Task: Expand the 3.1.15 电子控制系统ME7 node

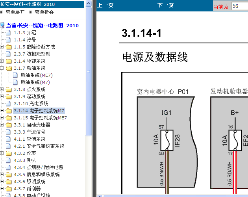Action: click(x=2, y=118)
